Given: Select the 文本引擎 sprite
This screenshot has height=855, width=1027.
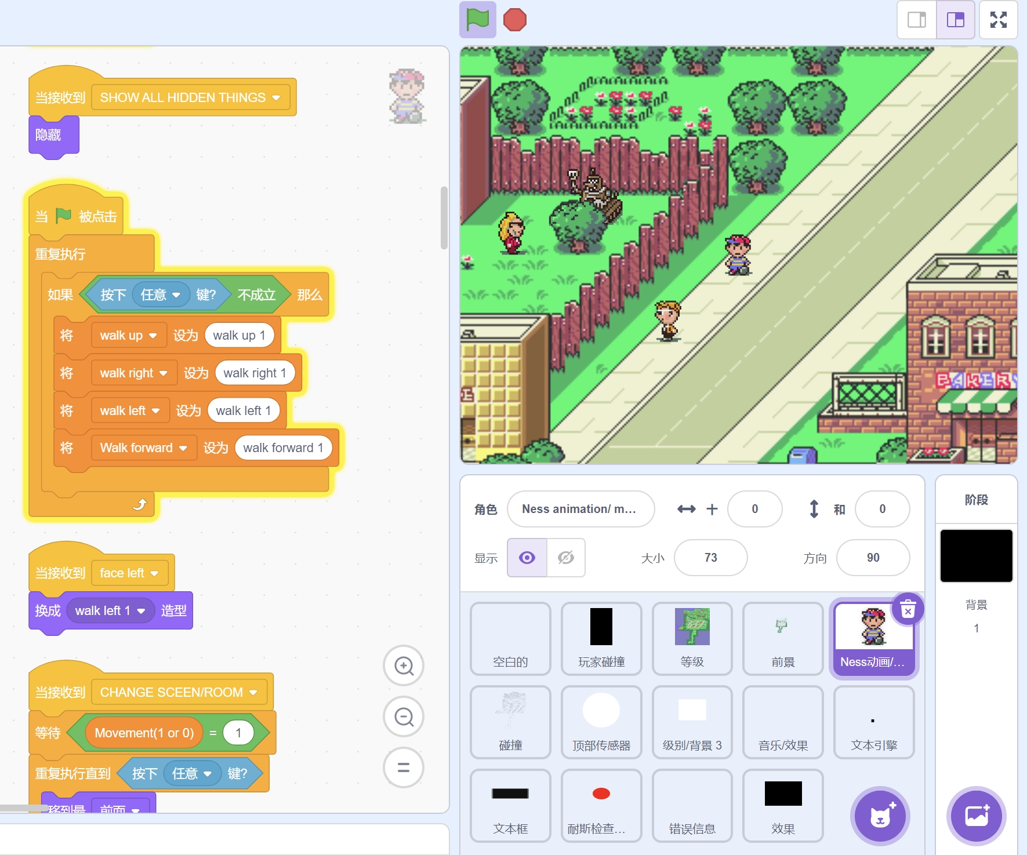Looking at the screenshot, I should 873,722.
